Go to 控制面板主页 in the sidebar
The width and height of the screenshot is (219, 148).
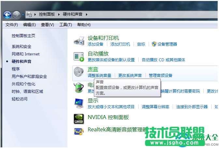[x=23, y=36]
